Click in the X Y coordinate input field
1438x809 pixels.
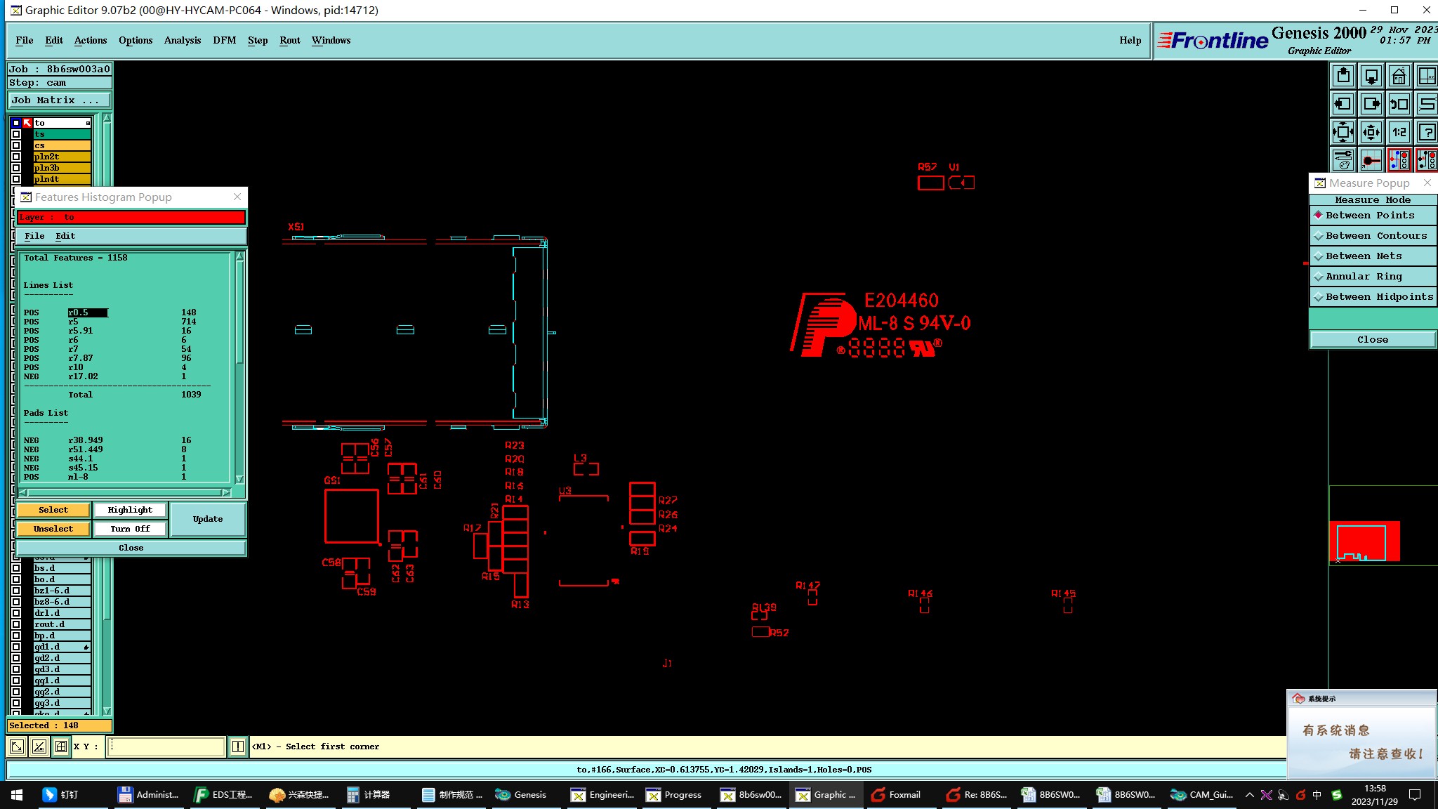pos(166,746)
